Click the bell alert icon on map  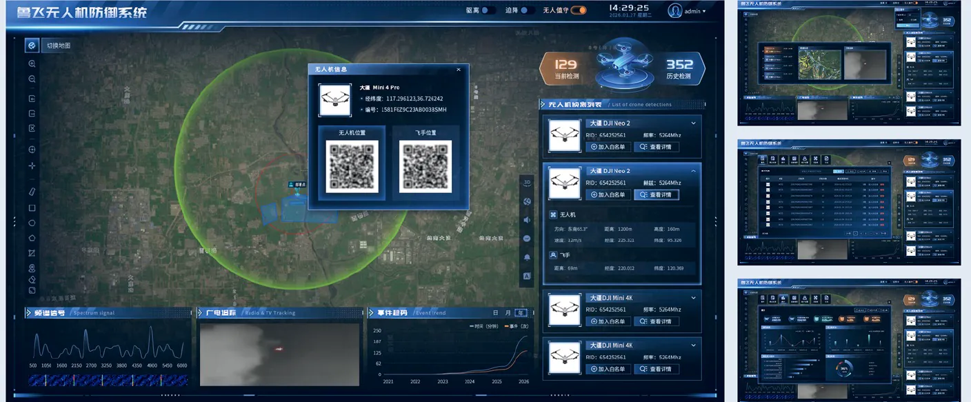[x=527, y=257]
